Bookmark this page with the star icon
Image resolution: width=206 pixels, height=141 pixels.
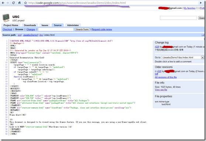click(25, 3)
